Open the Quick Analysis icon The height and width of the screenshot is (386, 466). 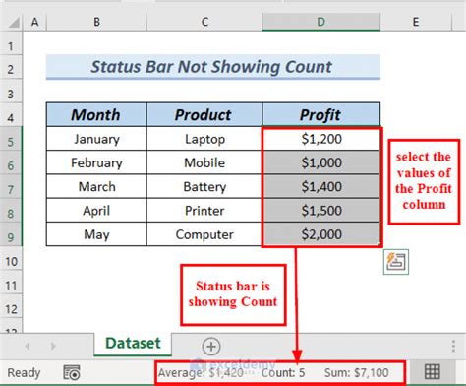(x=396, y=262)
